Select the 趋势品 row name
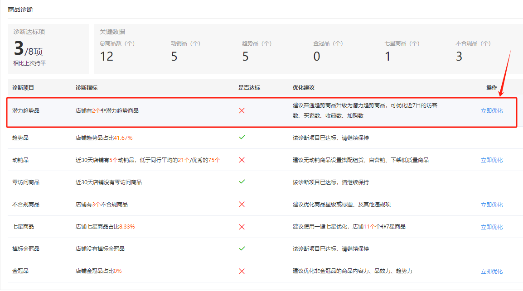 [x=20, y=138]
